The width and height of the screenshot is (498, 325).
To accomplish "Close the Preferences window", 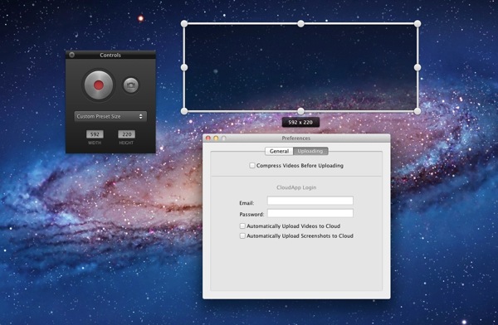I will 208,138.
